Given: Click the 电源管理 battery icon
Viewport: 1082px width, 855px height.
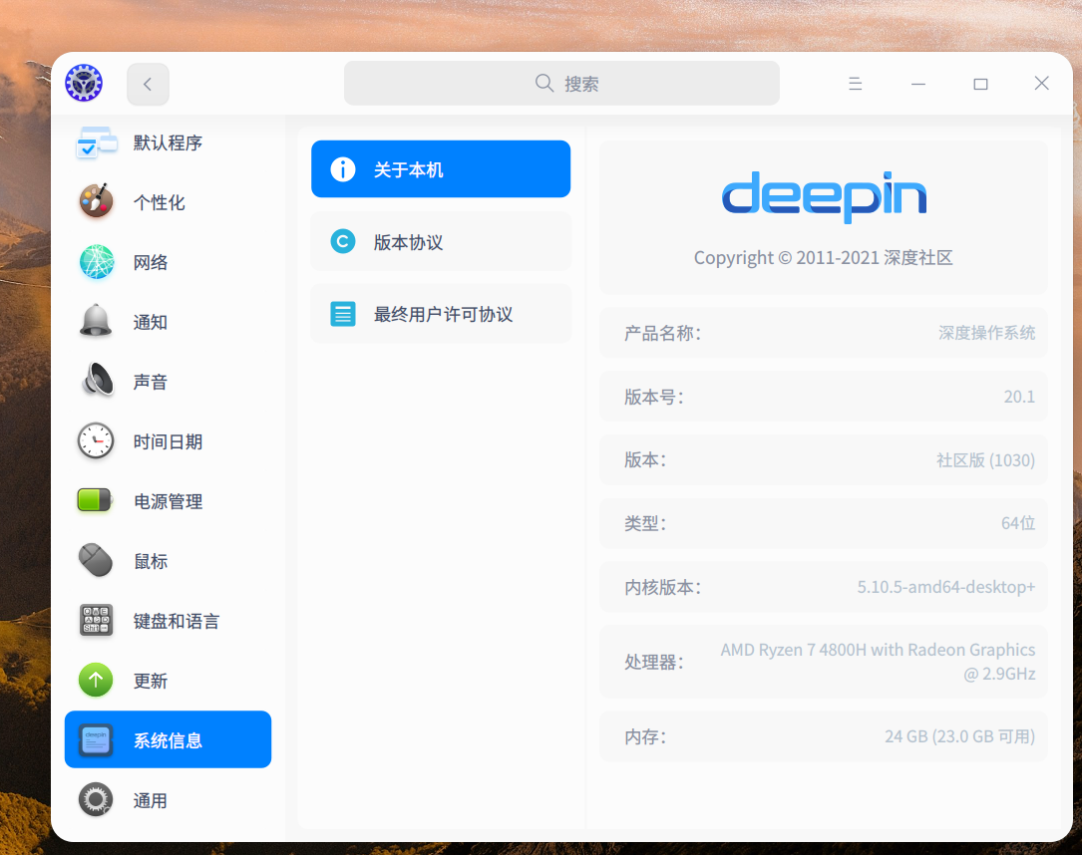Looking at the screenshot, I should (95, 500).
